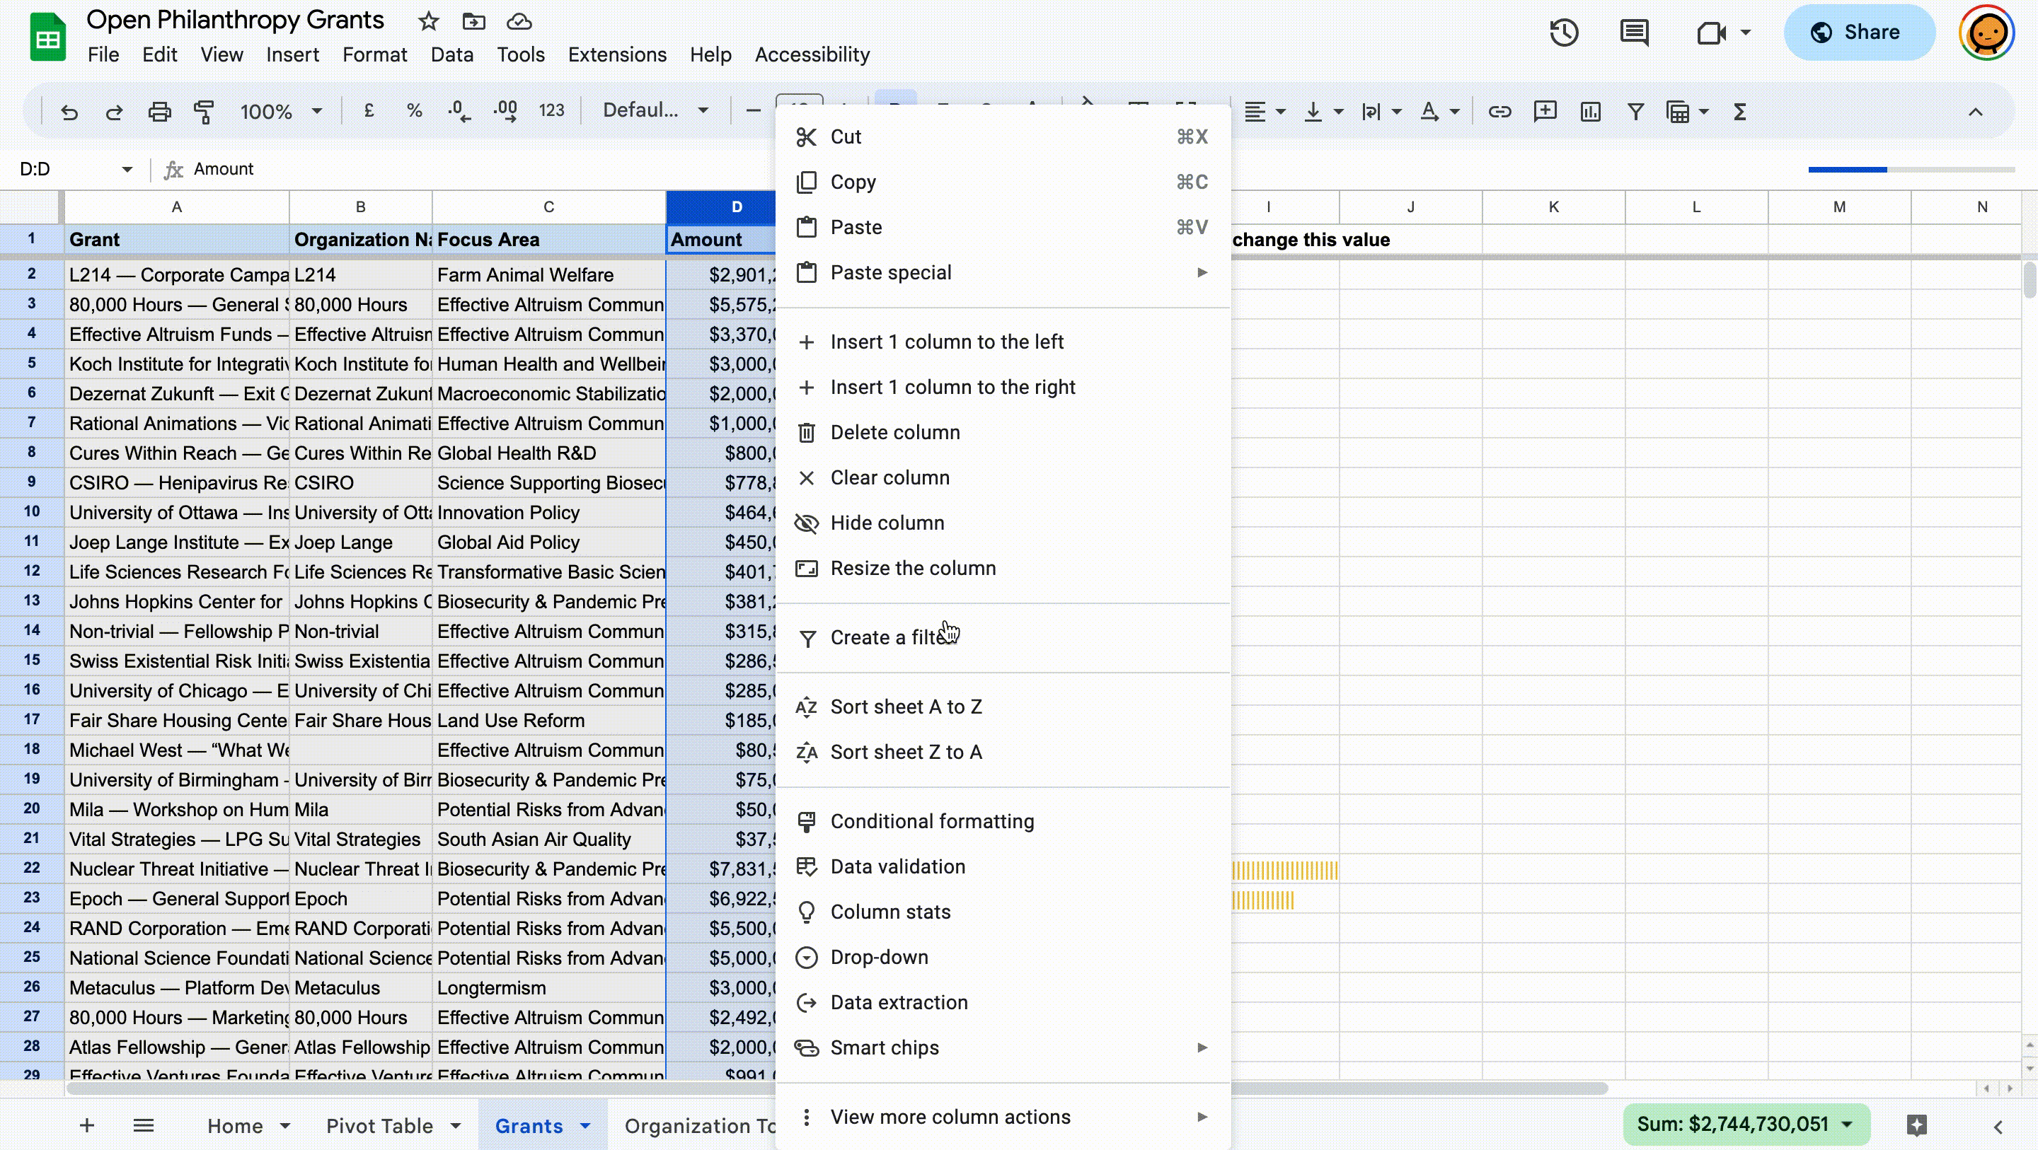Open version history clock icon
This screenshot has height=1150, width=2038.
1563,33
